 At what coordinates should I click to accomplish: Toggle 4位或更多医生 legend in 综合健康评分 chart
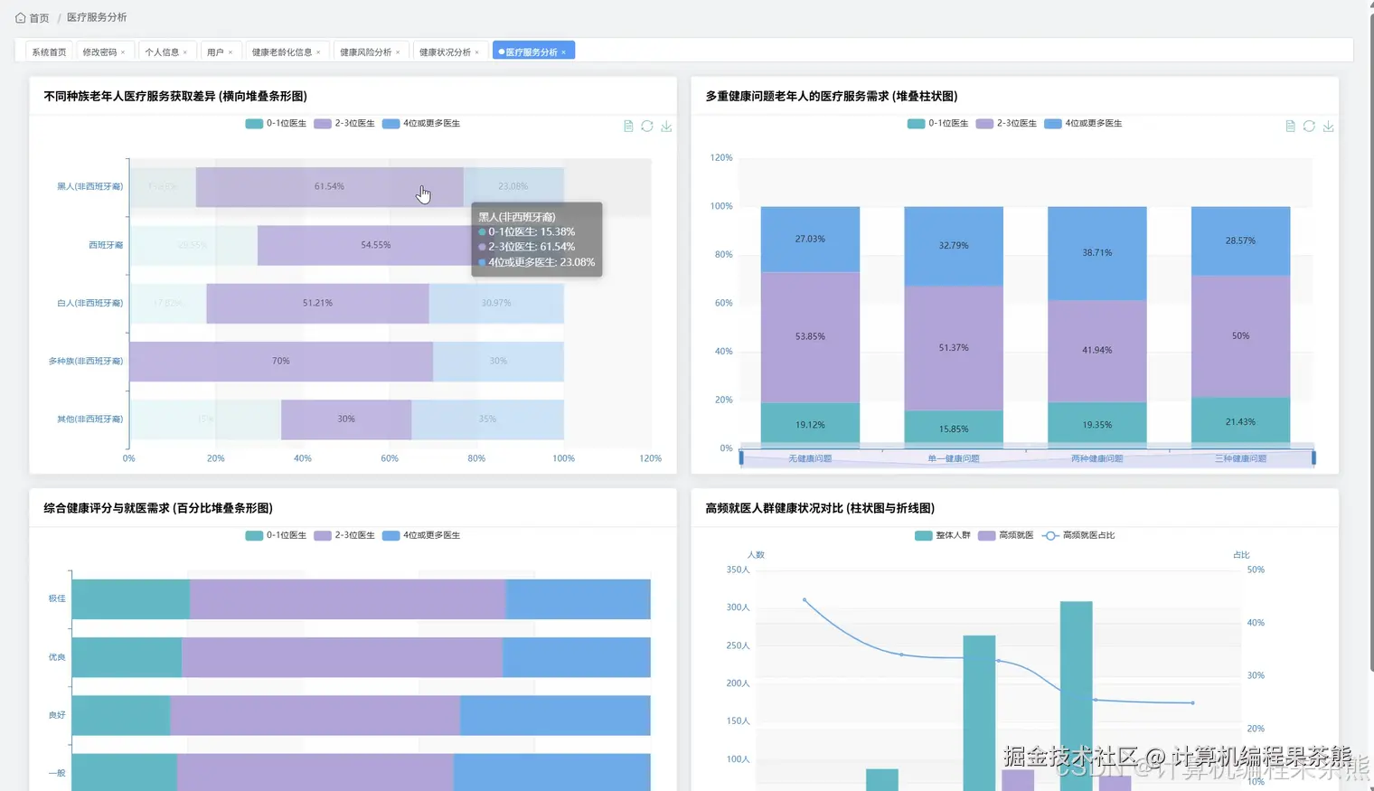tap(421, 536)
